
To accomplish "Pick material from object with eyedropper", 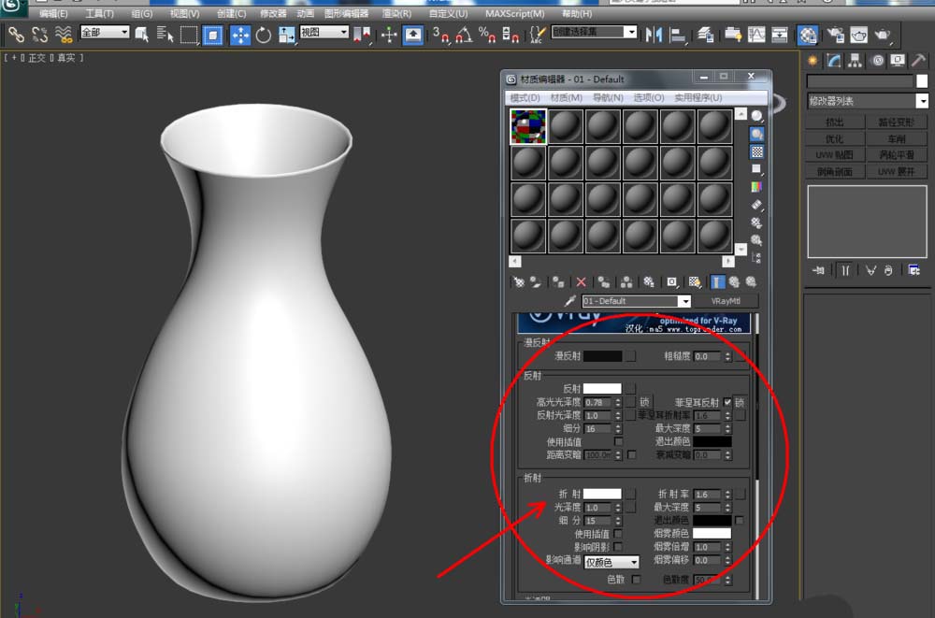I will (570, 301).
